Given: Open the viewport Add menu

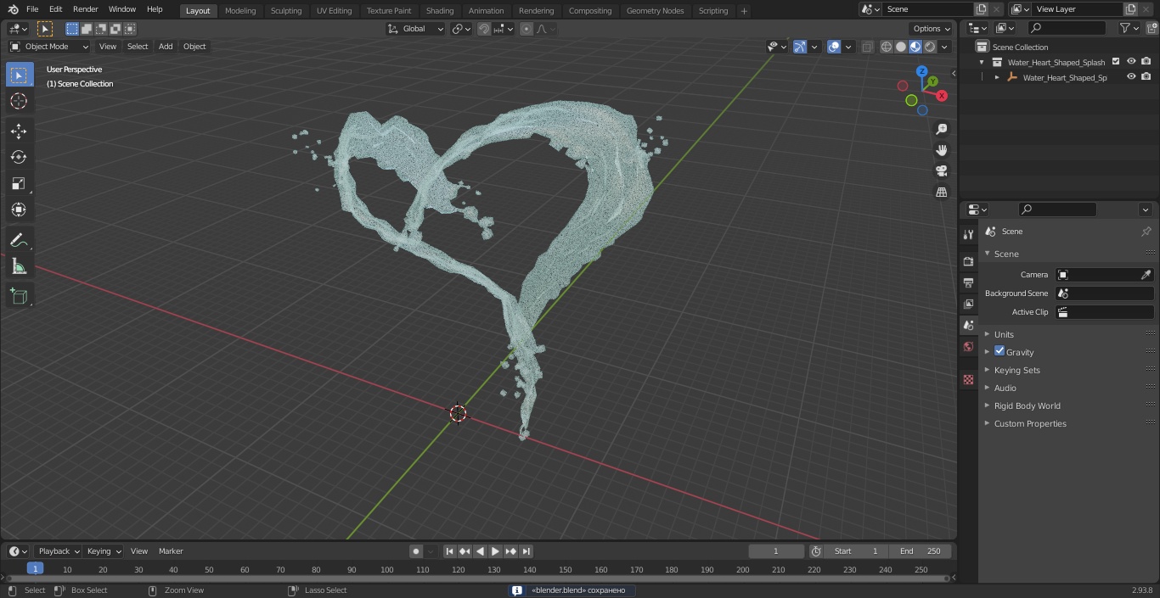Looking at the screenshot, I should tap(166, 47).
